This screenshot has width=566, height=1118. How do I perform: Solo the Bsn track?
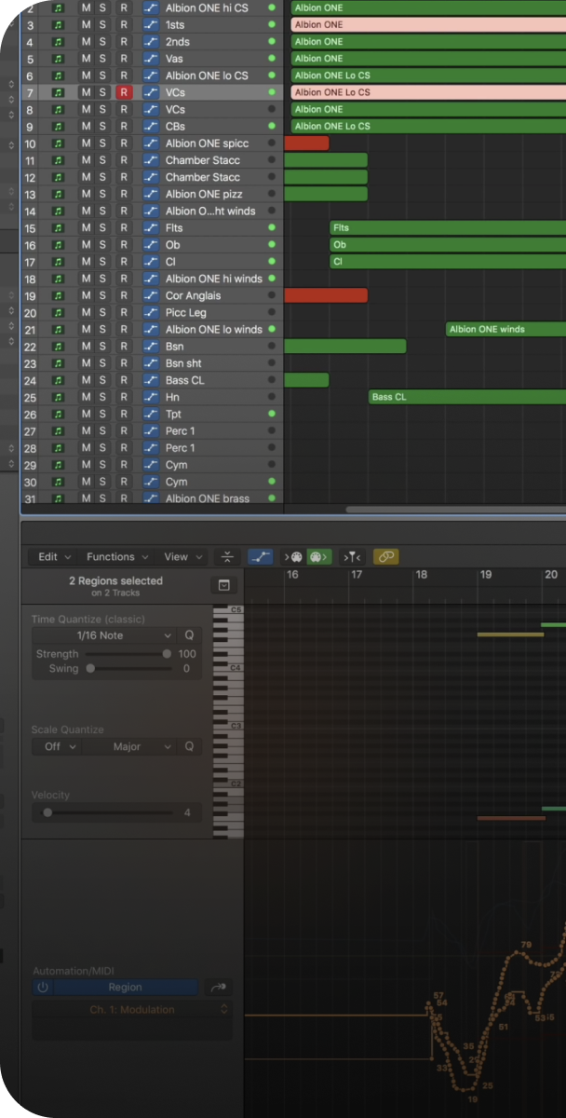point(102,347)
